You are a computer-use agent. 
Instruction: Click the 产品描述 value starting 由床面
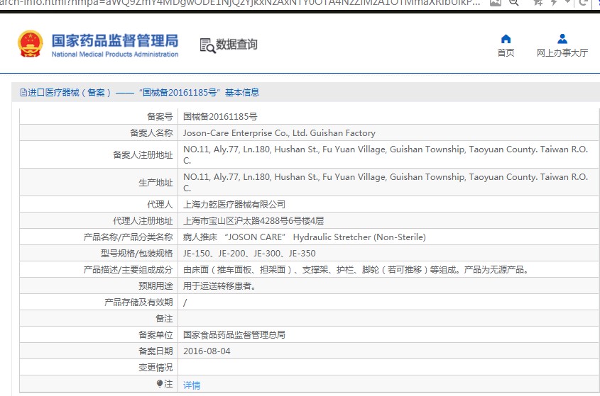[x=356, y=270]
